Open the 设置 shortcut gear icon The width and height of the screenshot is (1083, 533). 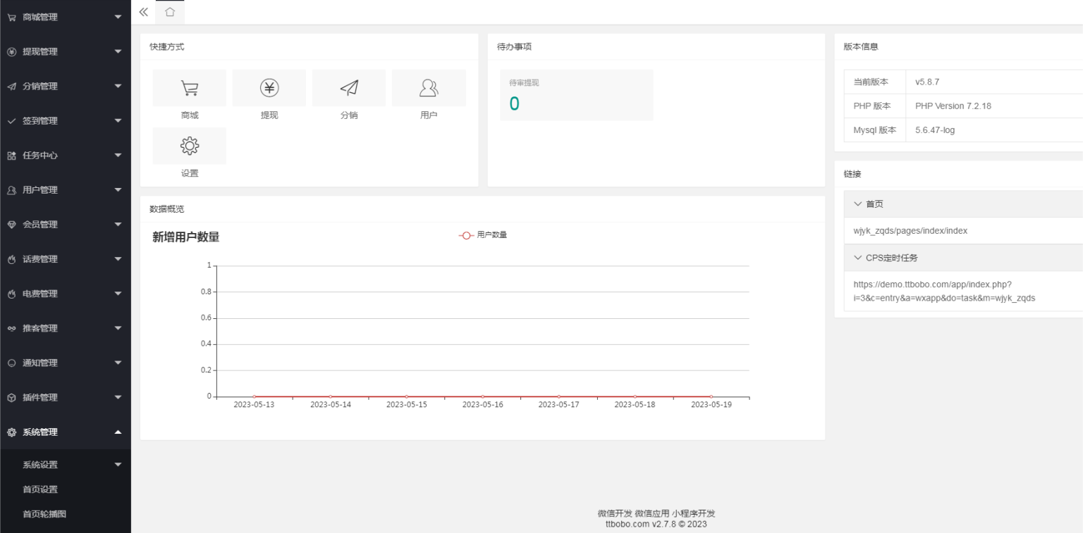point(190,146)
